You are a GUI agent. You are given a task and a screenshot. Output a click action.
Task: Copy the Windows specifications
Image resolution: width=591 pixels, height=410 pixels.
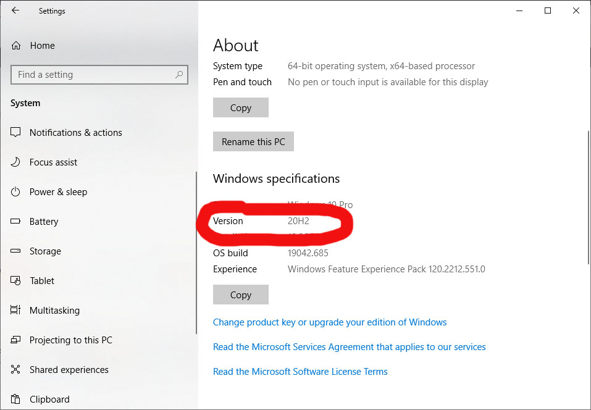pyautogui.click(x=240, y=295)
